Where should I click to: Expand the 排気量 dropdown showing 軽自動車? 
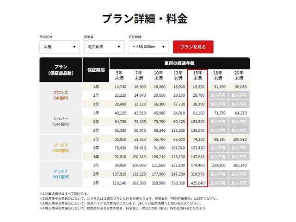(105, 47)
